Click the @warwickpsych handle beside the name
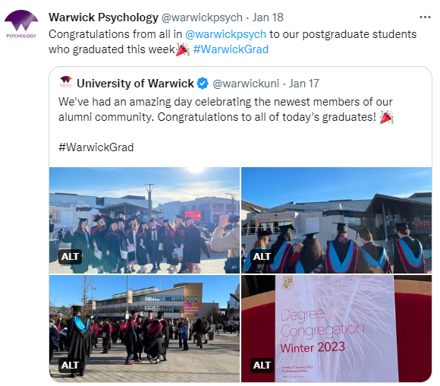Image resolution: width=440 pixels, height=386 pixels. (x=202, y=17)
